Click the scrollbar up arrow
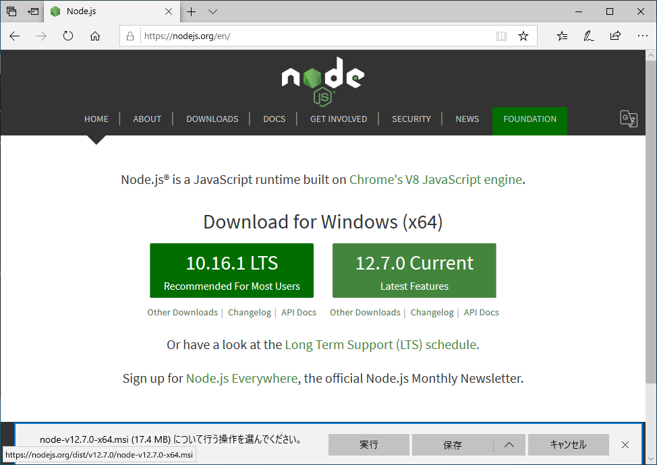This screenshot has height=465, width=657. click(651, 55)
